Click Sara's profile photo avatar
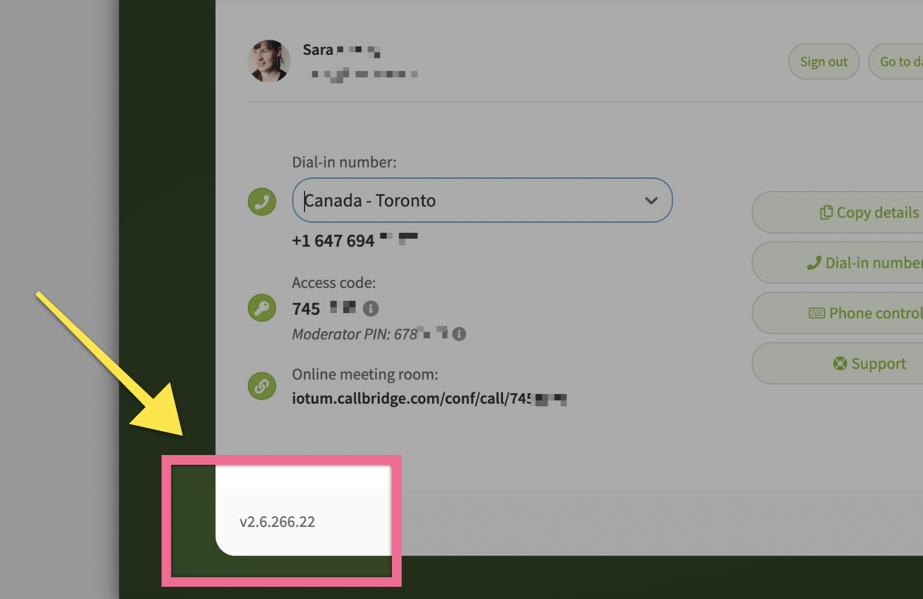The width and height of the screenshot is (923, 599). pyautogui.click(x=269, y=61)
